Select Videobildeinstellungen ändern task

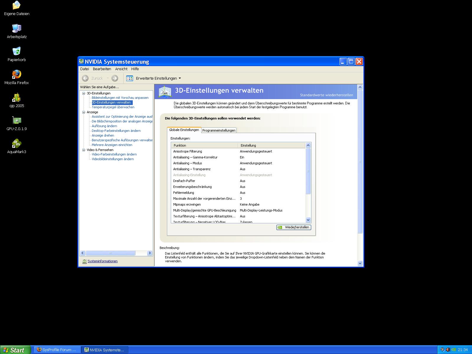(x=113, y=159)
